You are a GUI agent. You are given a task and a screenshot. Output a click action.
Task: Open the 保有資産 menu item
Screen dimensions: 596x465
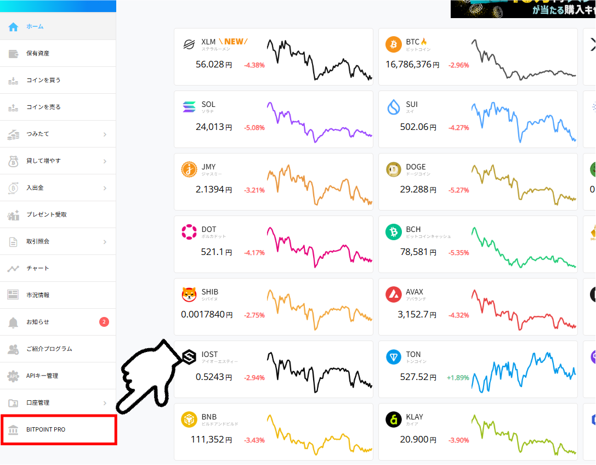tap(38, 54)
